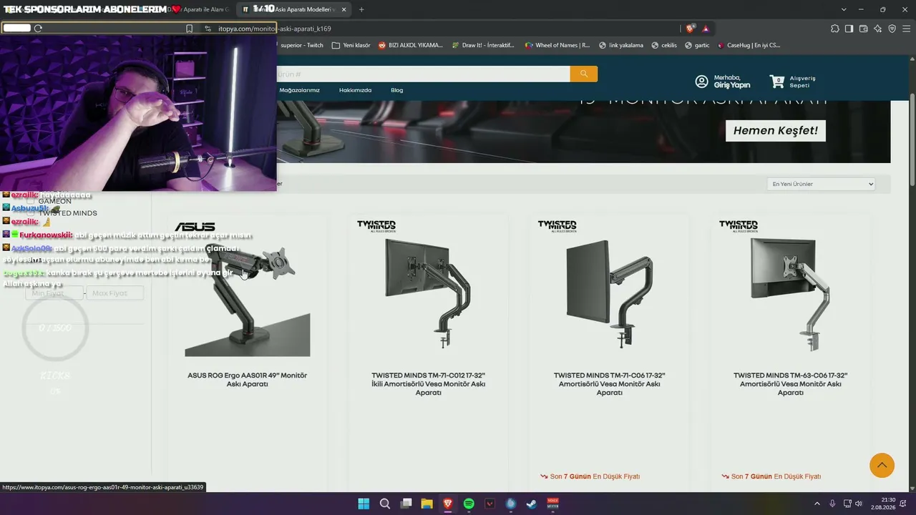Image resolution: width=916 pixels, height=515 pixels.
Task: Open the CaseHug bookmark
Action: coord(749,45)
